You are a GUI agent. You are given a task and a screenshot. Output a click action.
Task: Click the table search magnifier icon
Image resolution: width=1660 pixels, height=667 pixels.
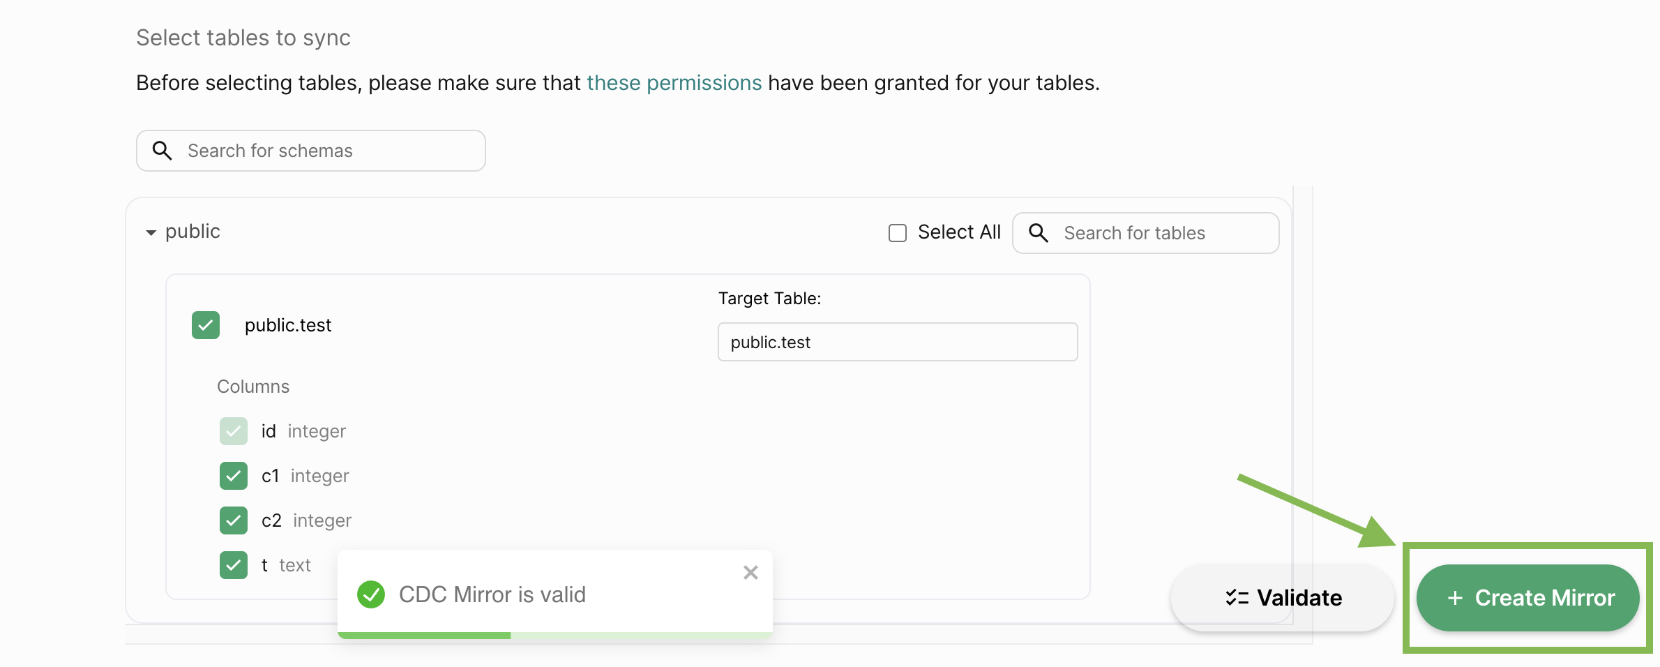coord(1039,233)
